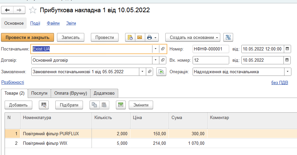
Task: Show related documents structure icon
Action: [228, 37]
